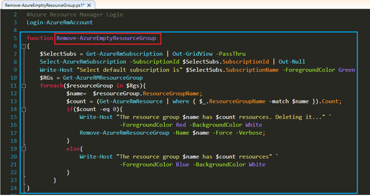
Task: Click the $name= assignment on line 12
Action: (x=76, y=93)
